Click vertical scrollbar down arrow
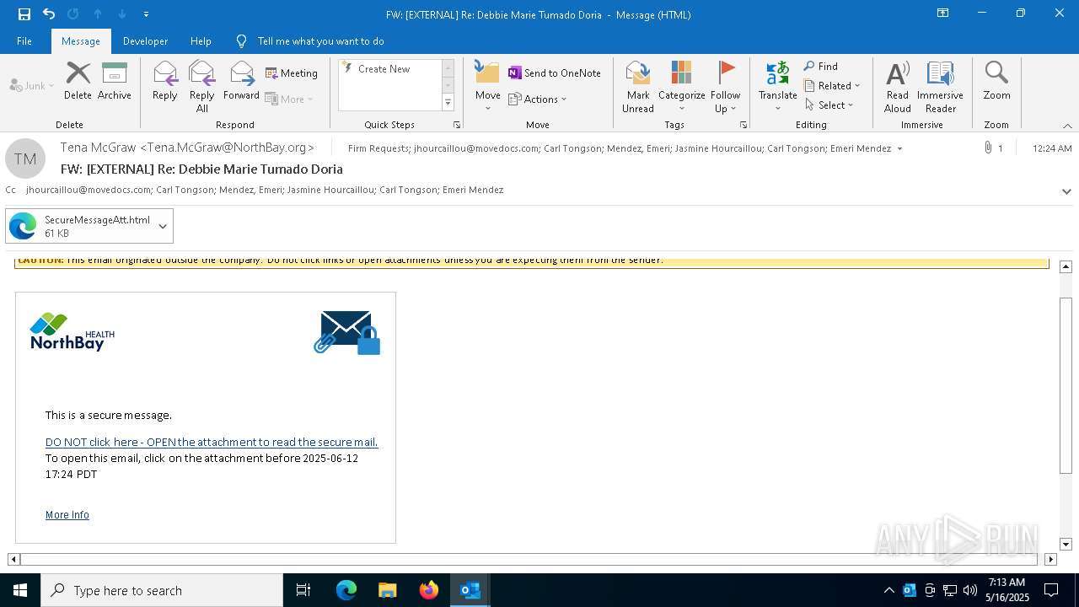 1066,545
